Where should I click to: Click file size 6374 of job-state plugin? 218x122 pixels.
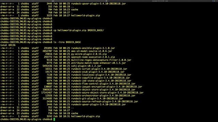49,81
